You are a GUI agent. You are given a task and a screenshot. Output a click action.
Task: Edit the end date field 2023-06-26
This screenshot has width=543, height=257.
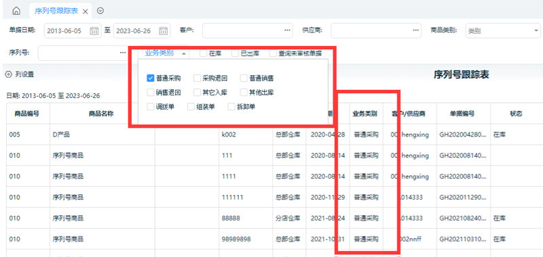pos(142,30)
